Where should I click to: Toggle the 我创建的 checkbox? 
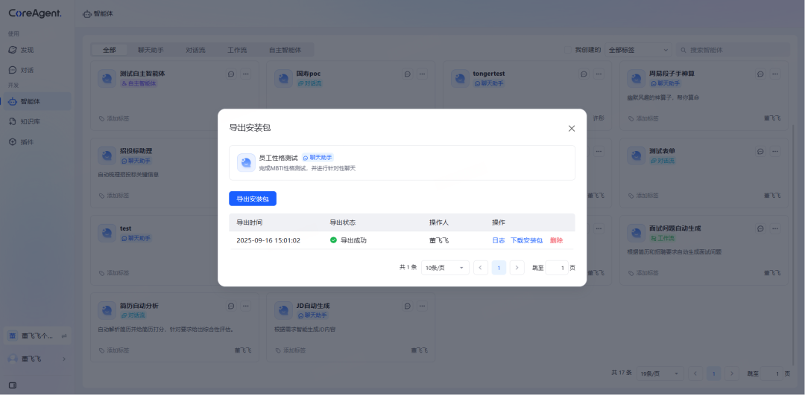pyautogui.click(x=568, y=50)
